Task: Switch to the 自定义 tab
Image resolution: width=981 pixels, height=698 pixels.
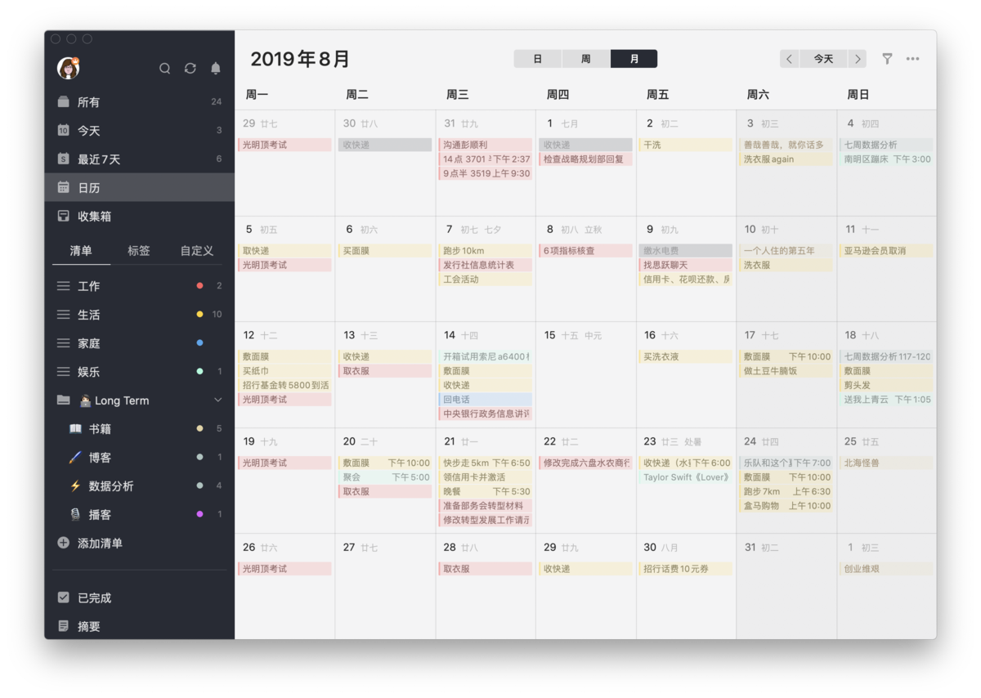Action: 197,251
